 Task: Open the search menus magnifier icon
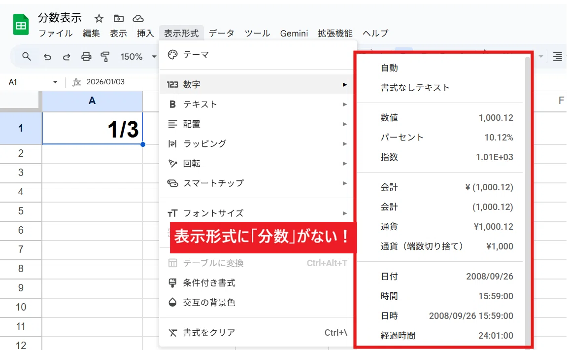click(x=27, y=57)
